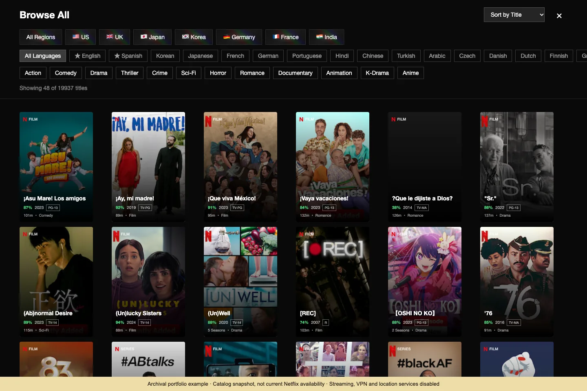Choose the Hindi language filter
Viewport: 587px width, 391px height.
342,56
